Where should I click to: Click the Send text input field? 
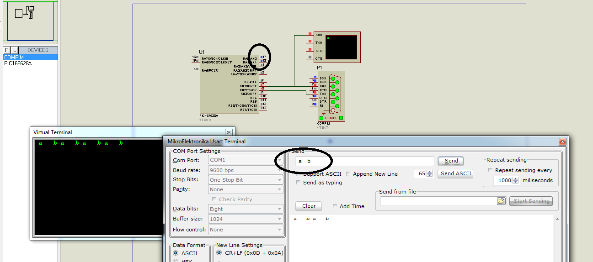coord(364,161)
